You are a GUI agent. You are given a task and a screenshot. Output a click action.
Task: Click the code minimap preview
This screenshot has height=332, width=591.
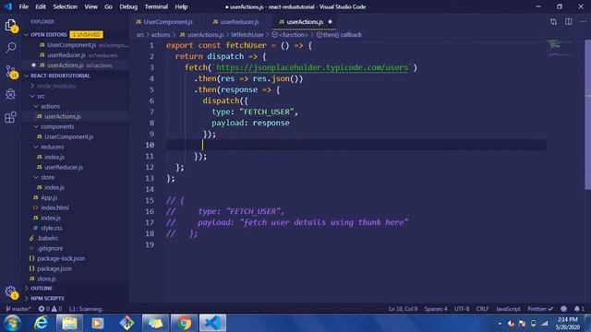561,48
